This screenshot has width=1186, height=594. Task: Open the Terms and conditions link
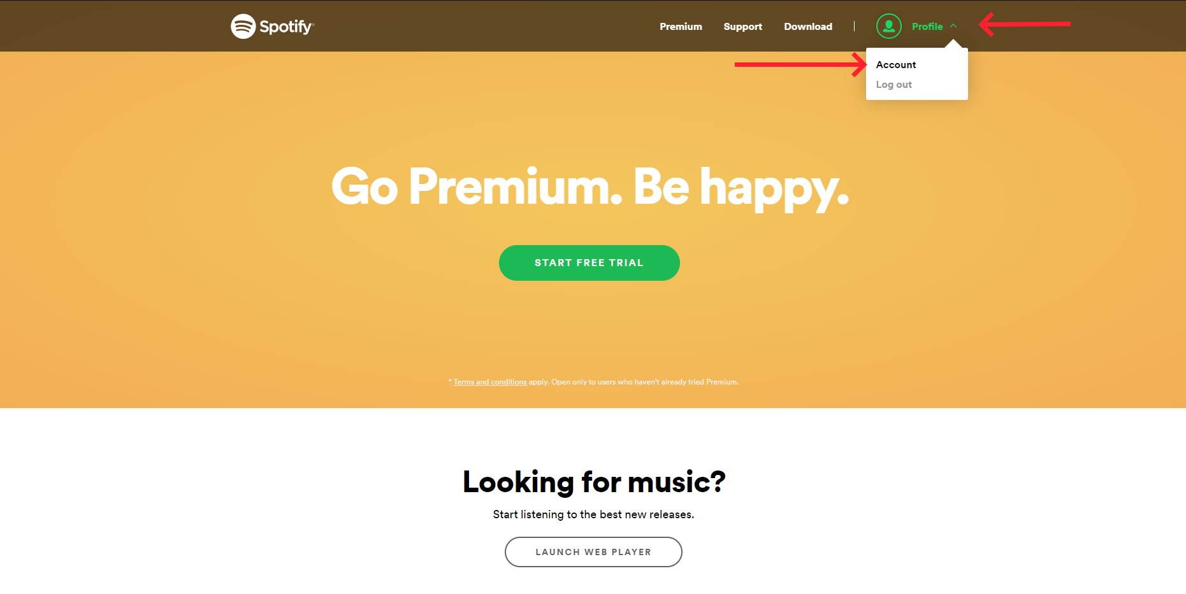point(489,382)
